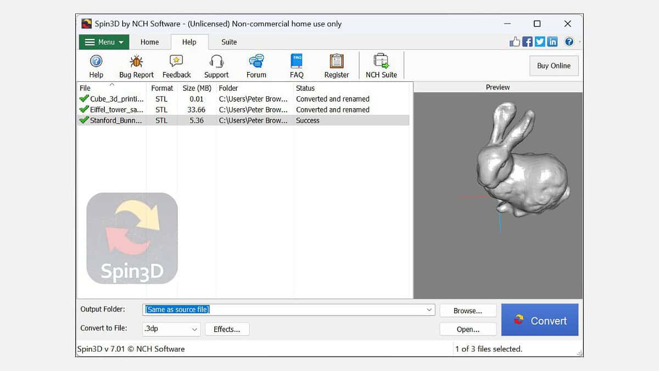Click green checkmark beside Eiffel_tower_sa file
The image size is (659, 371).
click(84, 109)
